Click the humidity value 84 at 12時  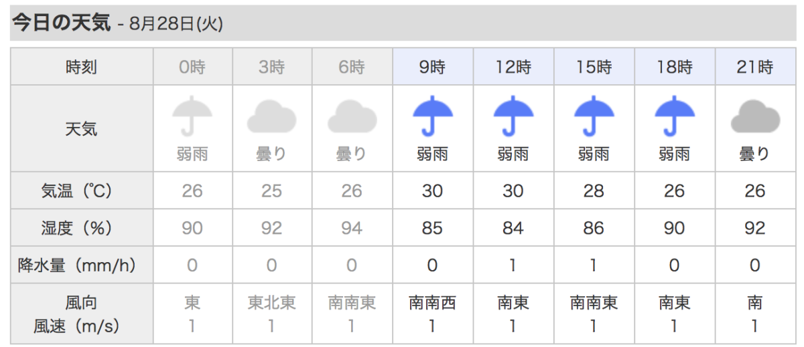click(513, 228)
